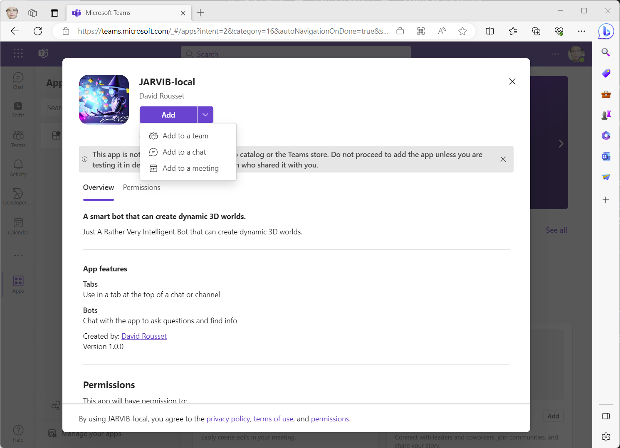Screen dimensions: 620x448
Task: Open Apps in the Teams sidebar
Action: (x=18, y=285)
